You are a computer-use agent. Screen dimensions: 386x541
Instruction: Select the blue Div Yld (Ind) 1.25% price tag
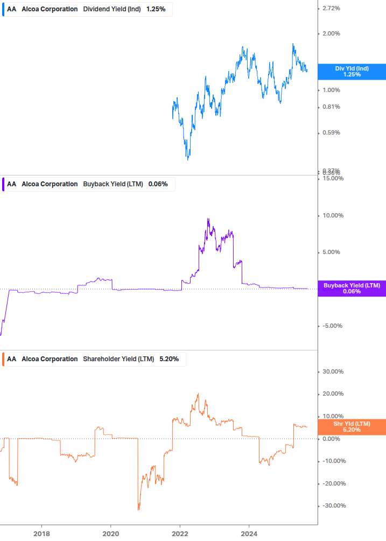pos(352,72)
